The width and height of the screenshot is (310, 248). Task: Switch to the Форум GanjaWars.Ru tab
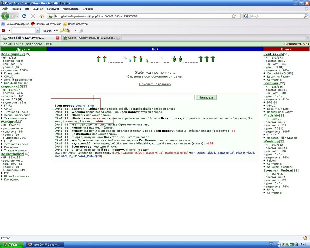click(91, 38)
